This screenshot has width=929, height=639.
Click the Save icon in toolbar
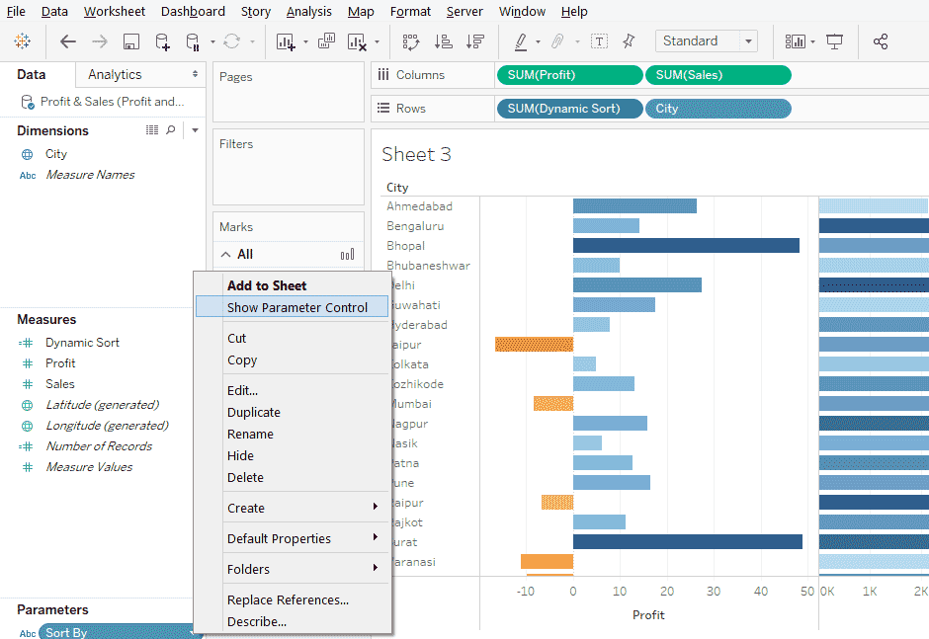(x=130, y=41)
